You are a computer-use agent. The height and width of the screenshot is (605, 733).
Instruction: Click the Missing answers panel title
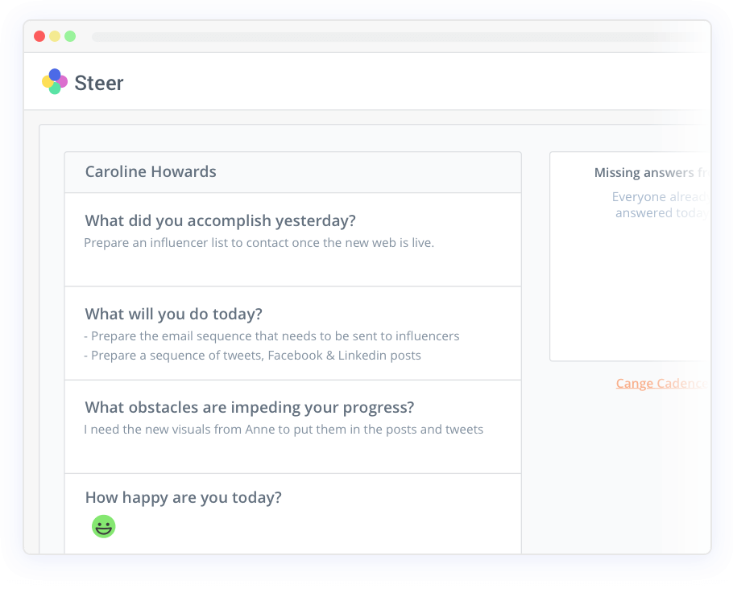tap(650, 173)
